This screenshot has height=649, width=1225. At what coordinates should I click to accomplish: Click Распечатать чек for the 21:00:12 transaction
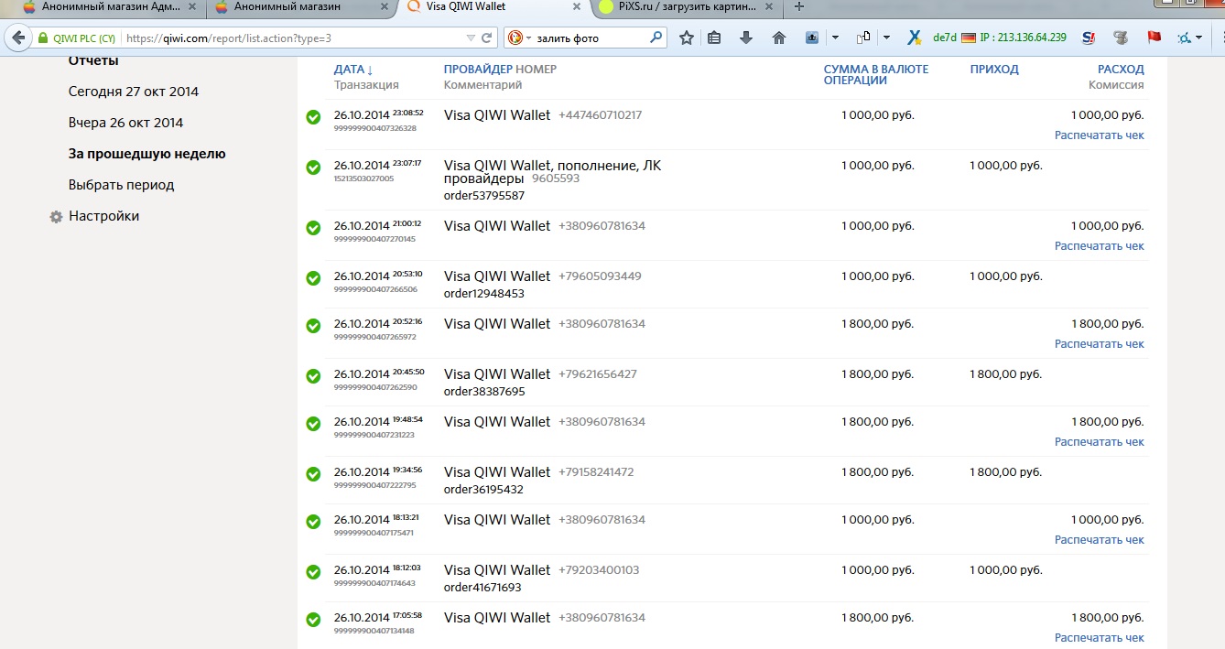point(1100,246)
